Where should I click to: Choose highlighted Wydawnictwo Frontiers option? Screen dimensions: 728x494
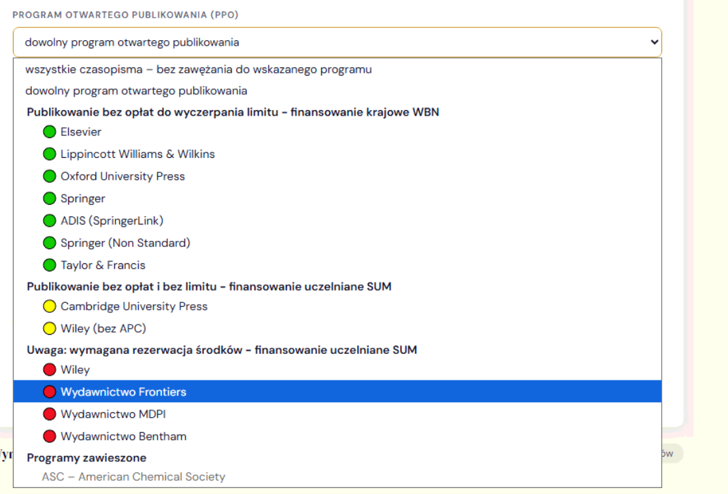(337, 391)
